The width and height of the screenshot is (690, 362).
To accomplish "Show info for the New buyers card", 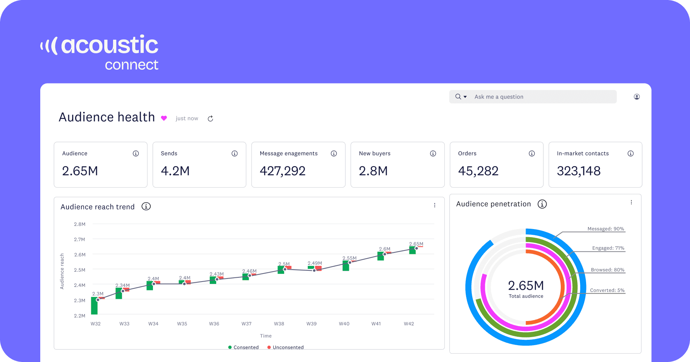I will 433,153.
